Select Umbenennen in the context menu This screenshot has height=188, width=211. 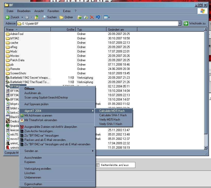(x=57, y=177)
